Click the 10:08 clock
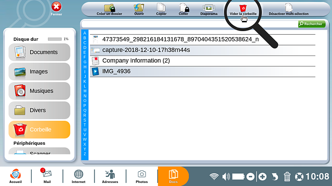 pos(317,176)
